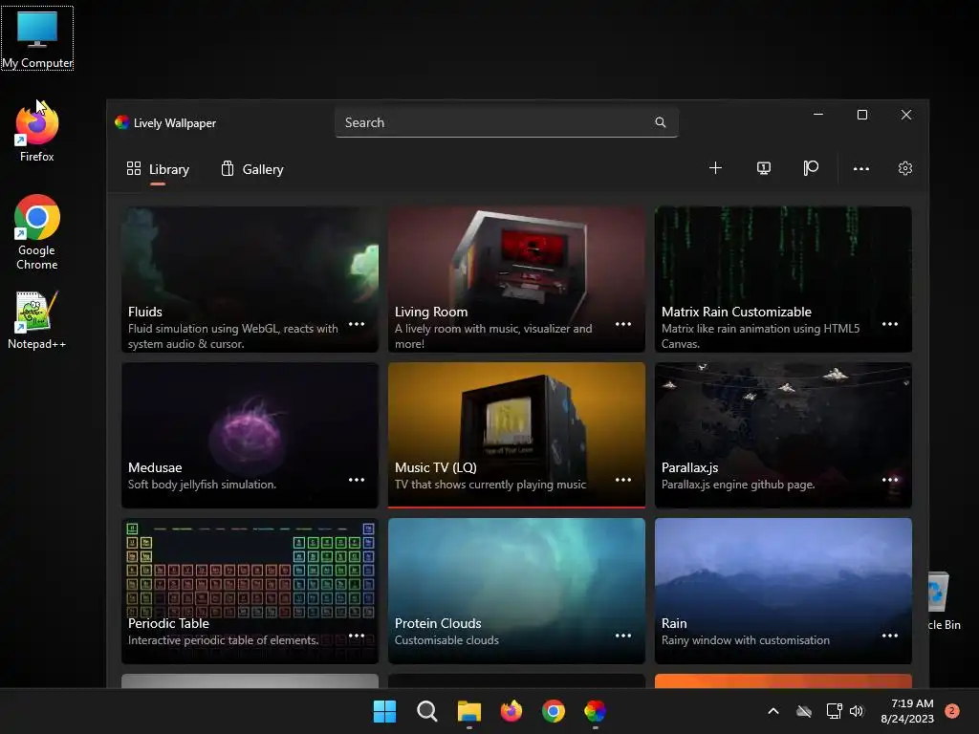979x734 pixels.
Task: Open options menu for Rain wallpaper
Action: point(890,636)
